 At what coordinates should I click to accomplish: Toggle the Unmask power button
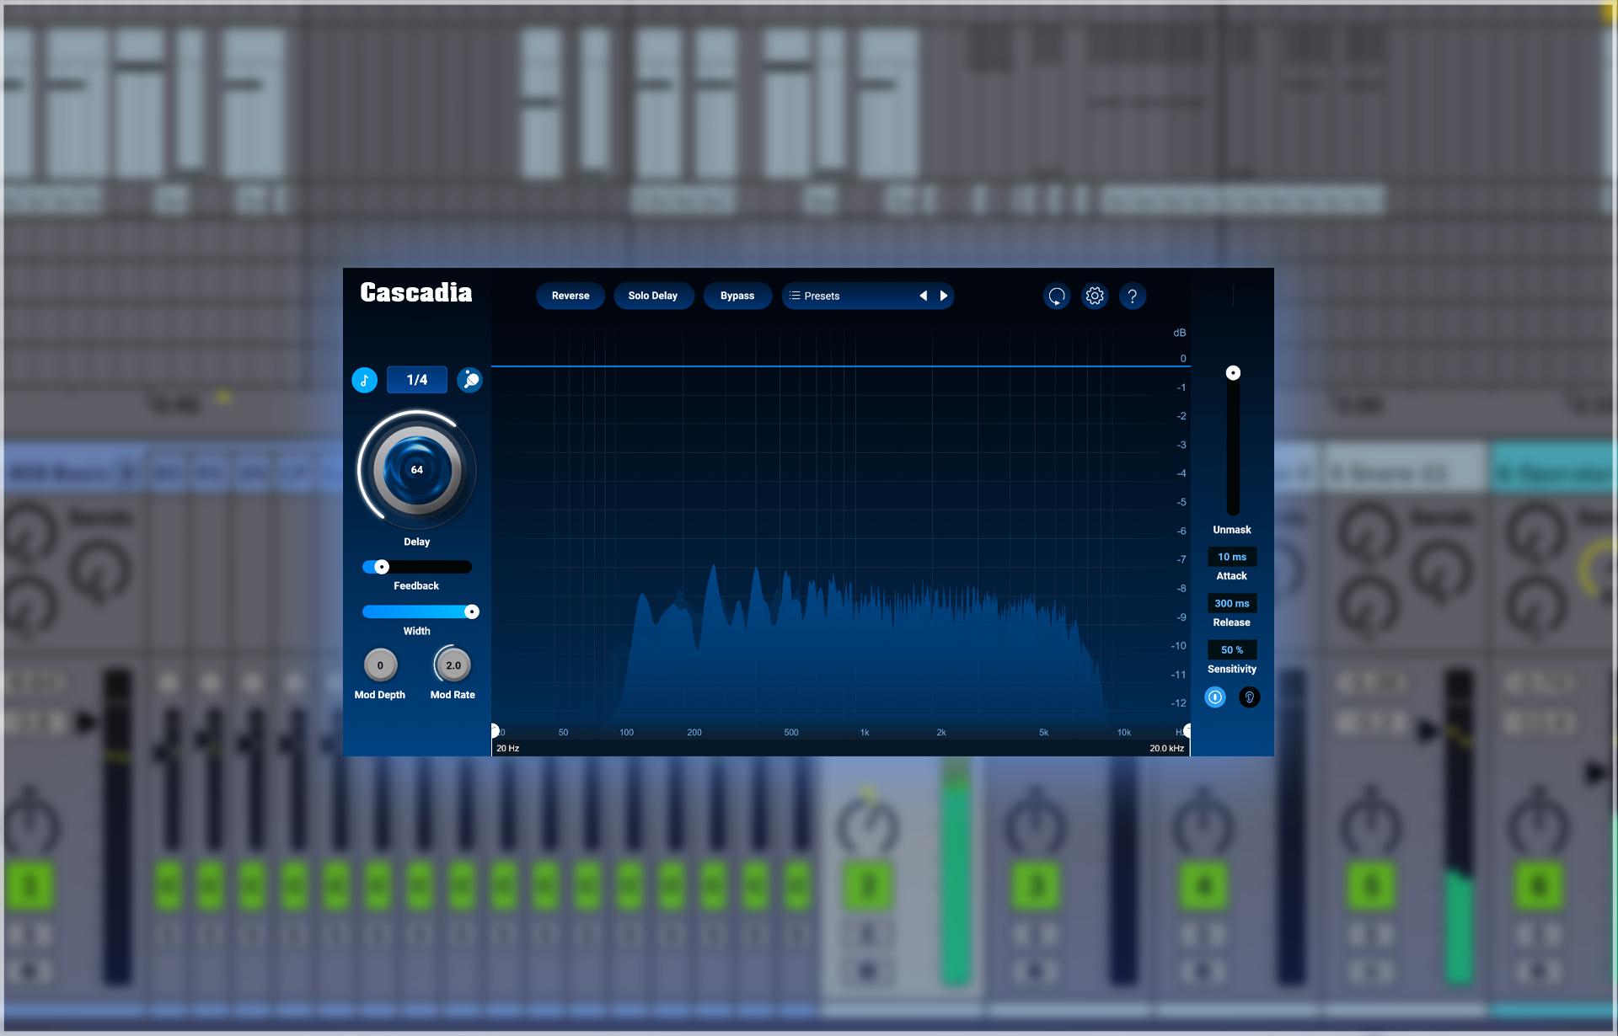pyautogui.click(x=1214, y=697)
